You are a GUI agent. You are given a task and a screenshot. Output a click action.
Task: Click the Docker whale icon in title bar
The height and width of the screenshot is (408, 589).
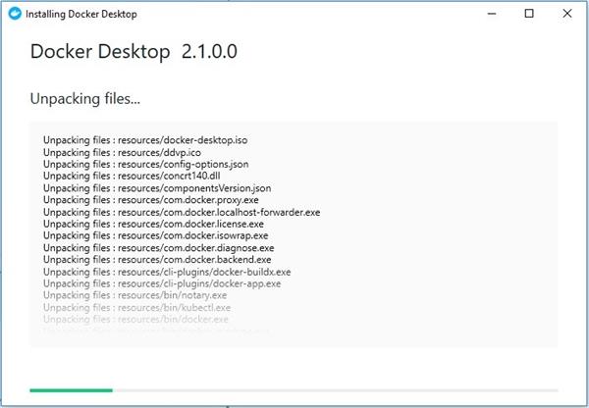coord(14,14)
